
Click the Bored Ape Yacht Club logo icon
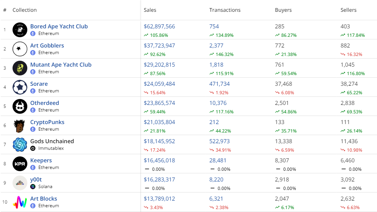[x=20, y=30]
